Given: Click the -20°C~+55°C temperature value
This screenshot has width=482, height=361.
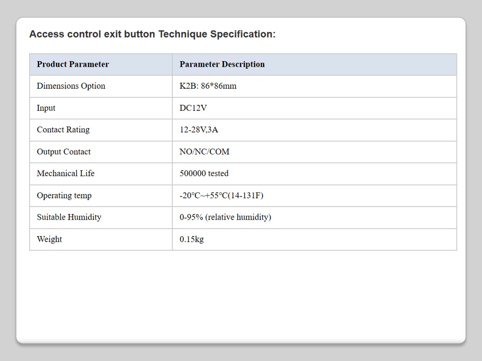Looking at the screenshot, I should coord(221,195).
